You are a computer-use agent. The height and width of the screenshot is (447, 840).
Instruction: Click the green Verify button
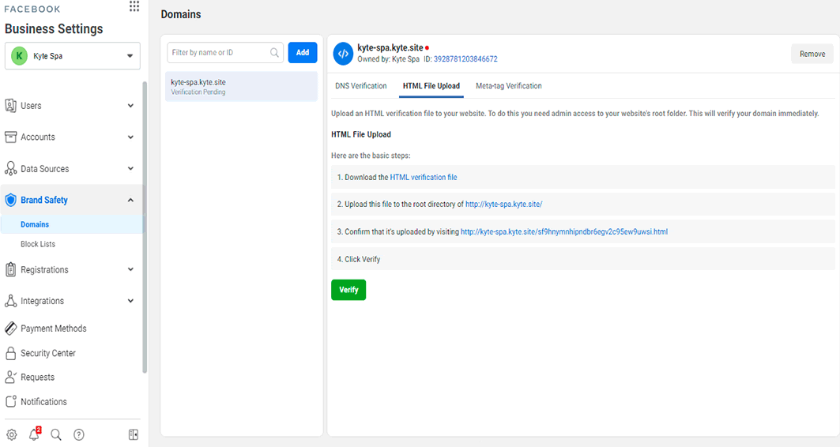pos(348,290)
